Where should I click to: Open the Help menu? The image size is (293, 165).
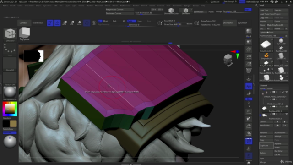pyautogui.click(x=203, y=5)
